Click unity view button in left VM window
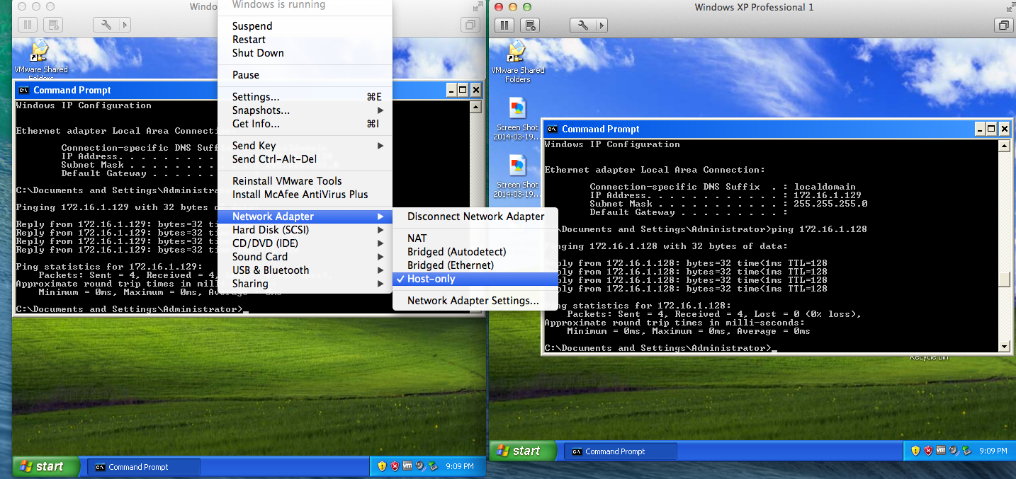Viewport: 1016px width, 479px height. coord(470,25)
